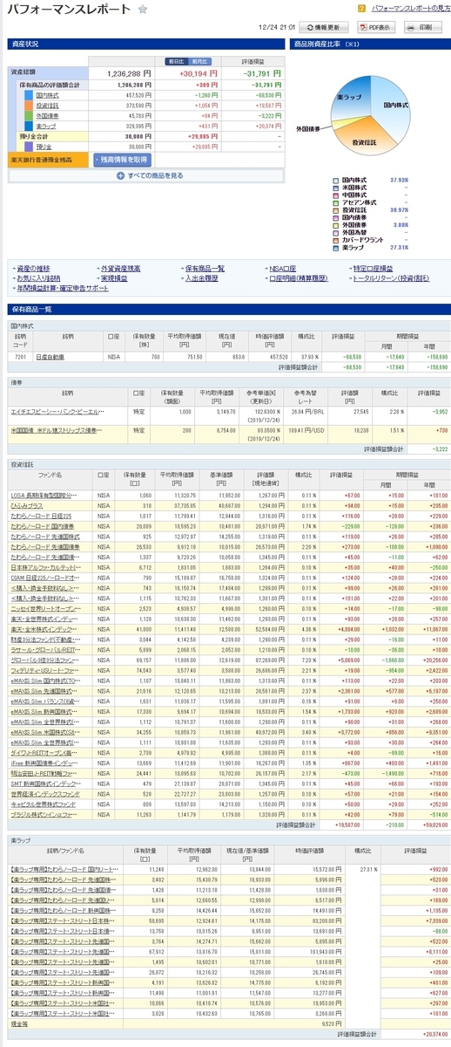Open the フィデリティ・USリート fund link
The width and height of the screenshot is (451, 1047).
(x=44, y=670)
